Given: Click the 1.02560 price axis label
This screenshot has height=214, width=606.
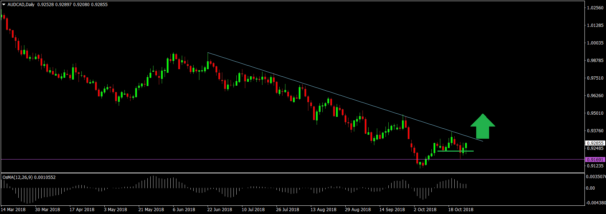Looking at the screenshot, I should [595, 8].
